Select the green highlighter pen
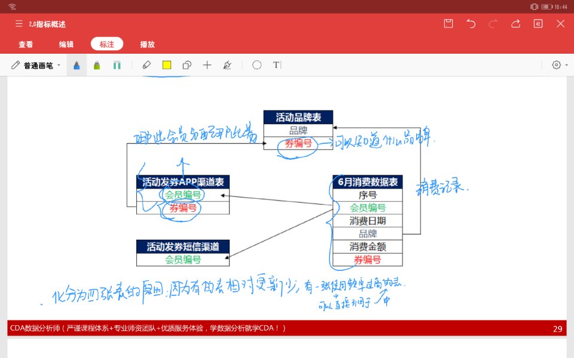 (97, 66)
